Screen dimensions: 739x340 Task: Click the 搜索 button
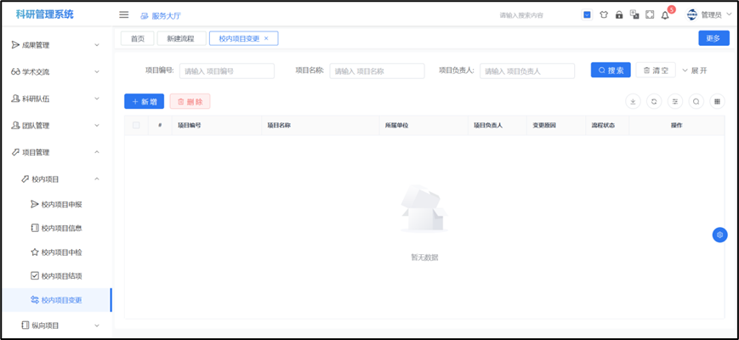coord(611,71)
